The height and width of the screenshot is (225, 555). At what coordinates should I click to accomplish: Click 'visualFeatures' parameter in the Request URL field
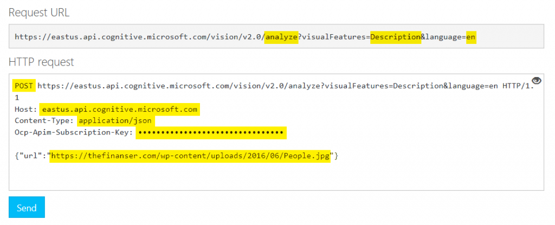pos(334,37)
